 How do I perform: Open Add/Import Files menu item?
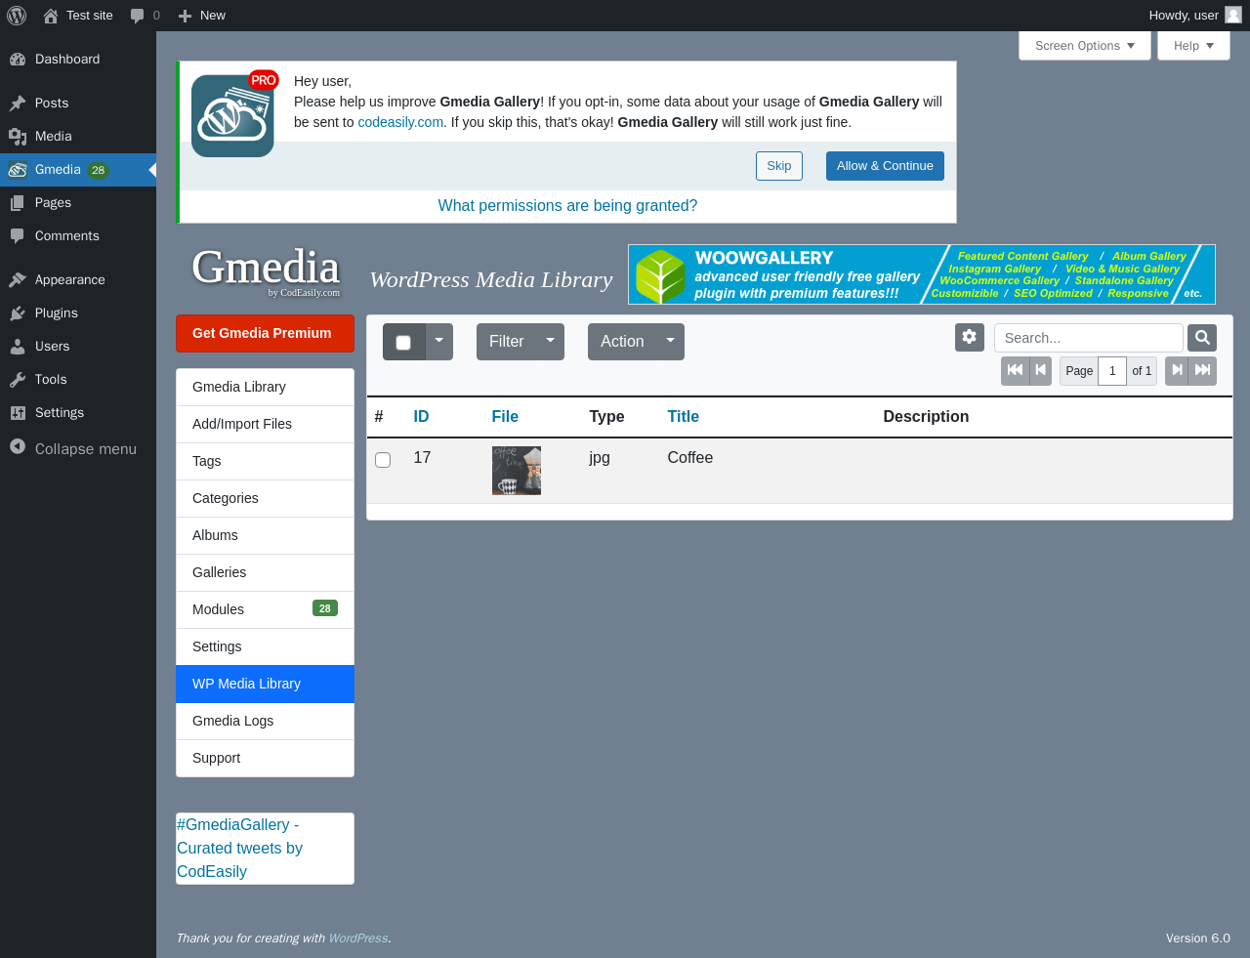point(265,425)
